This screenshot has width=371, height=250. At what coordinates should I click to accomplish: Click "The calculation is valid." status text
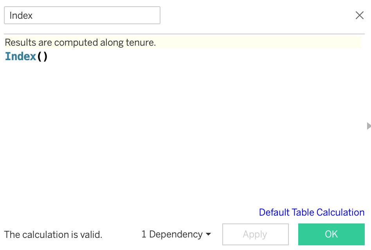53,235
